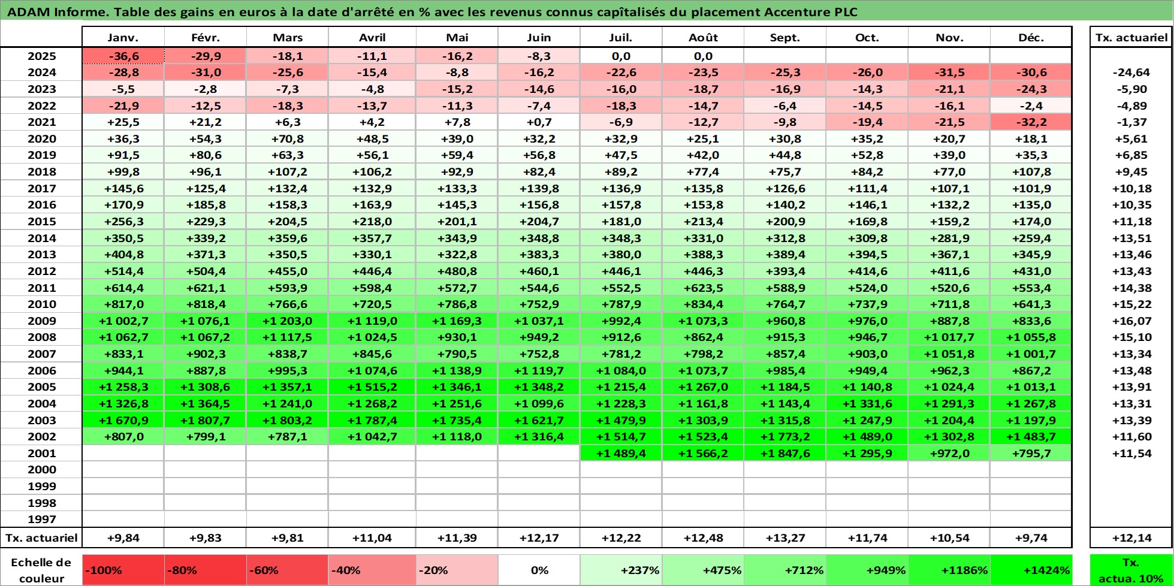This screenshot has width=1174, height=586.
Task: Click the 'Echelle de couleur' label
Action: (41, 570)
